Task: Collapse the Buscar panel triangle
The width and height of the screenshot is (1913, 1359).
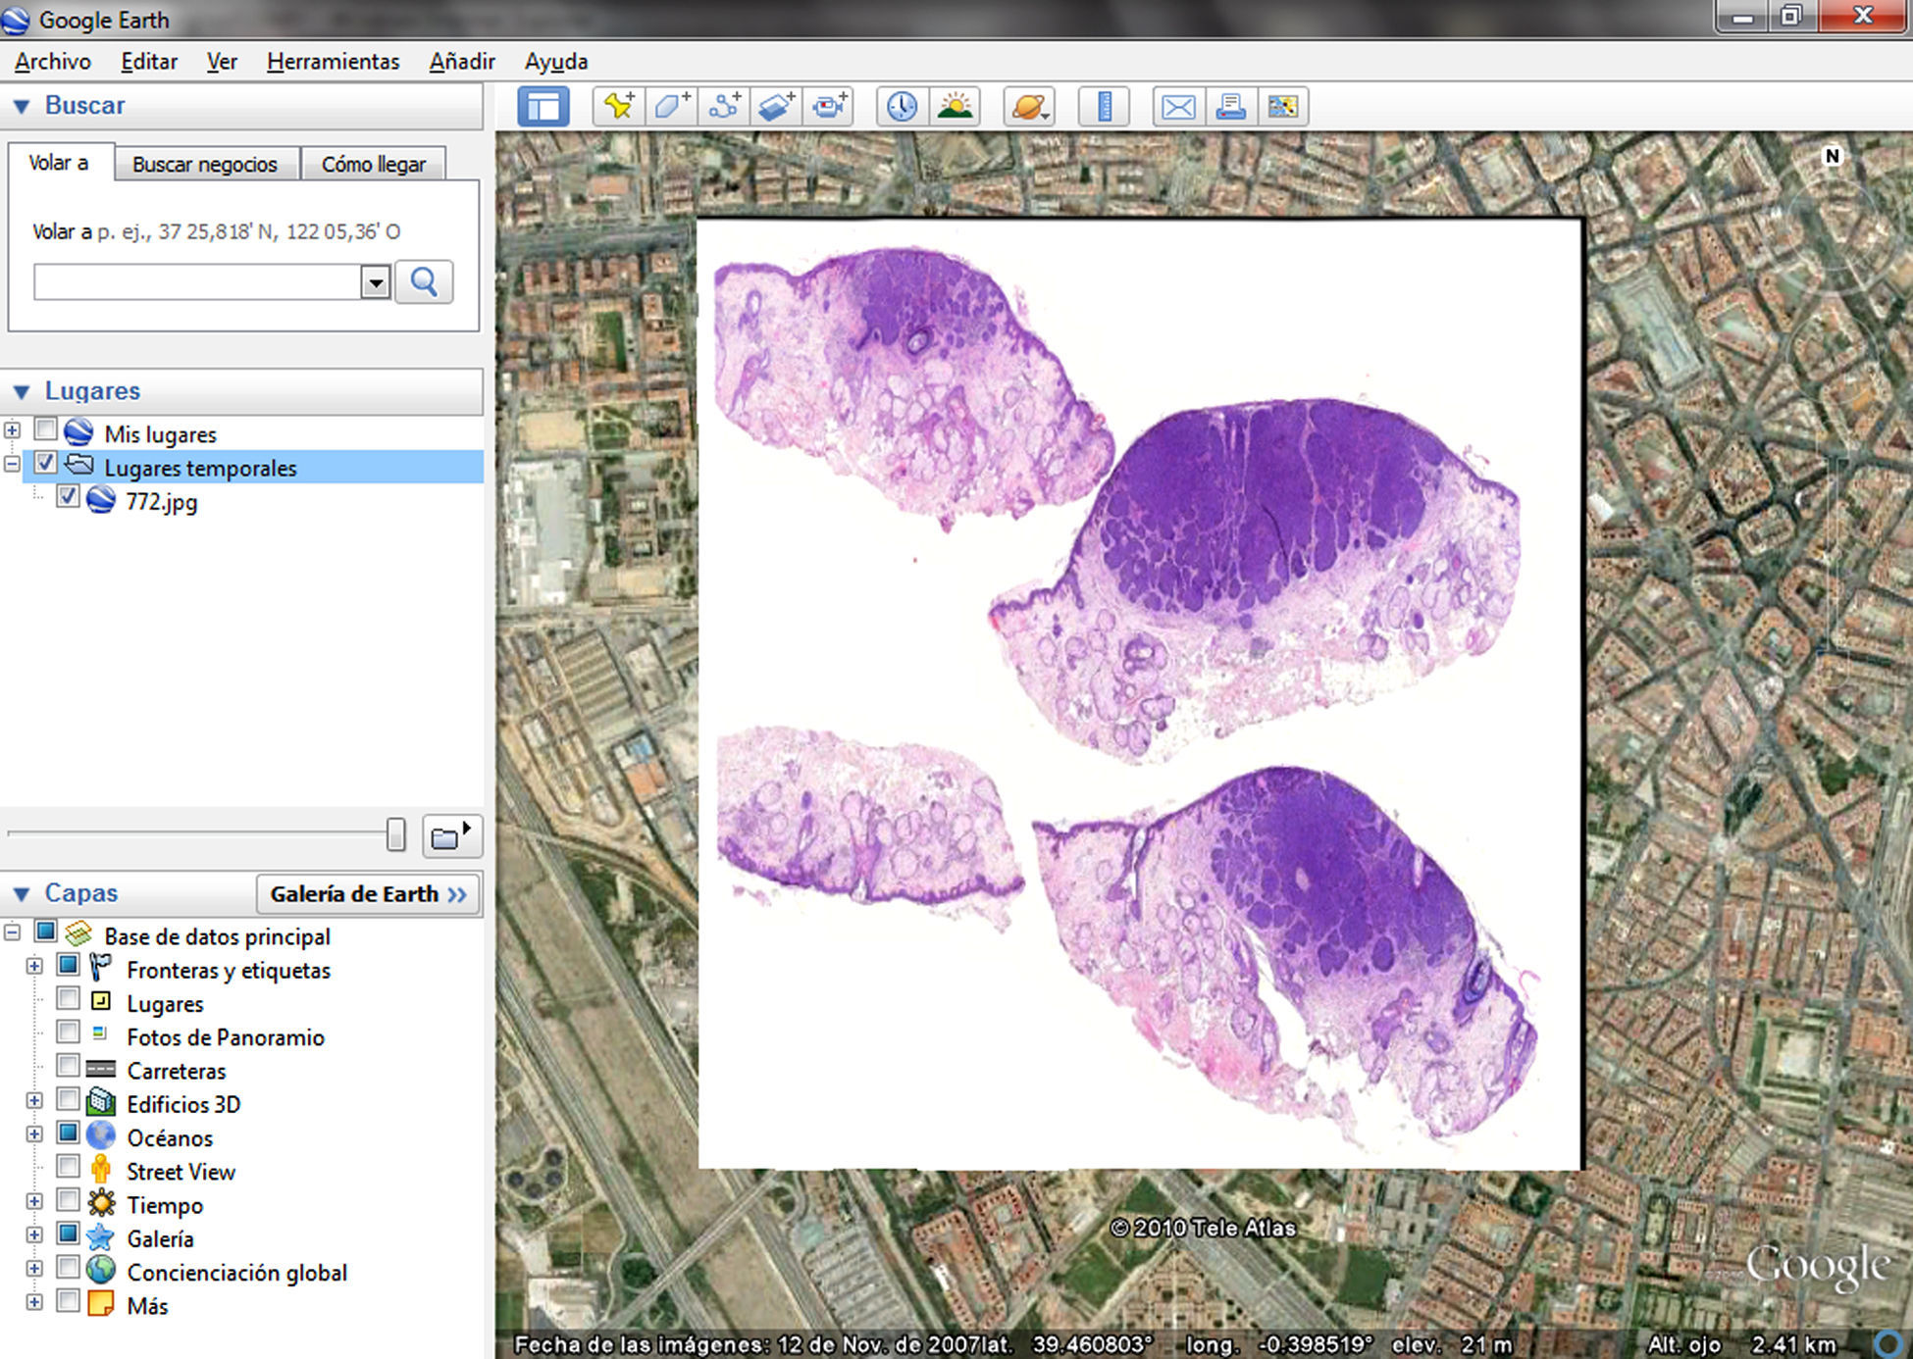Action: [x=22, y=106]
